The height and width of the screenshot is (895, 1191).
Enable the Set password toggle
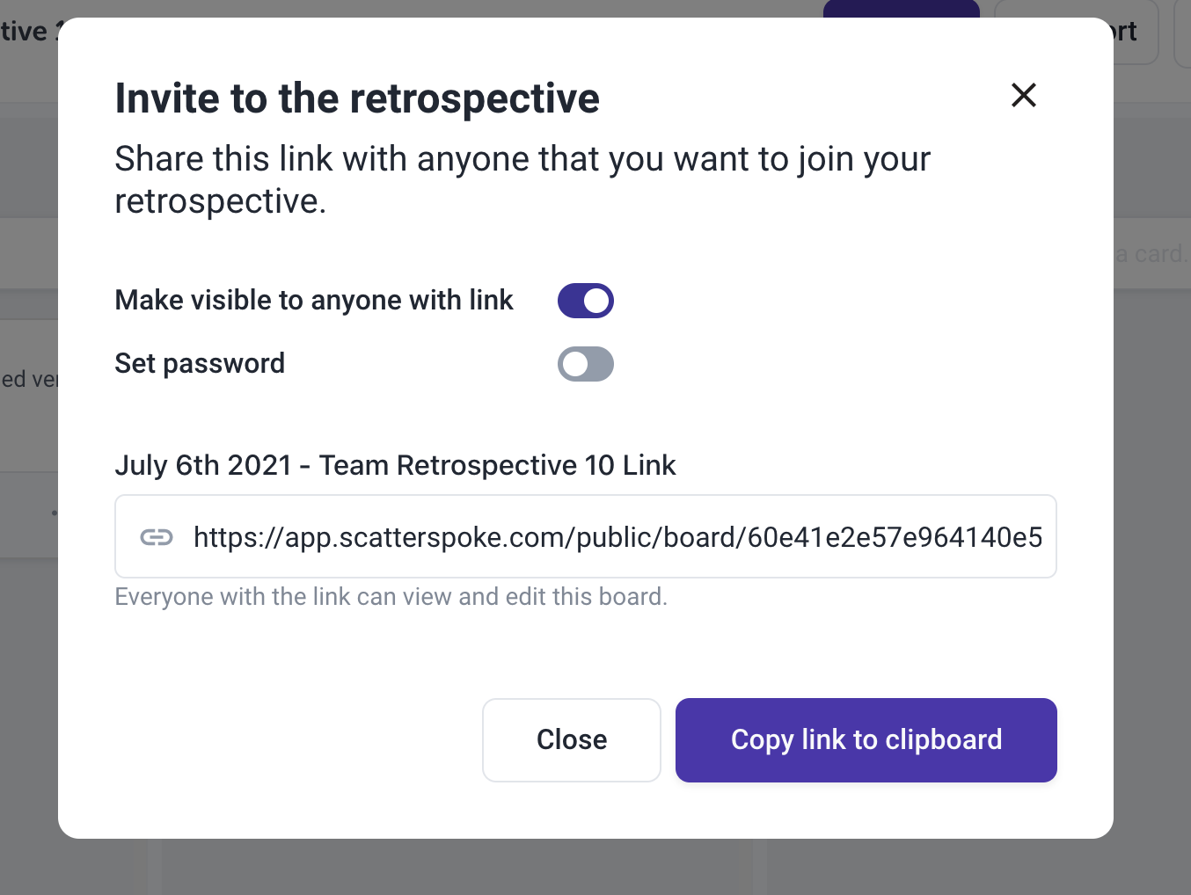click(x=586, y=364)
